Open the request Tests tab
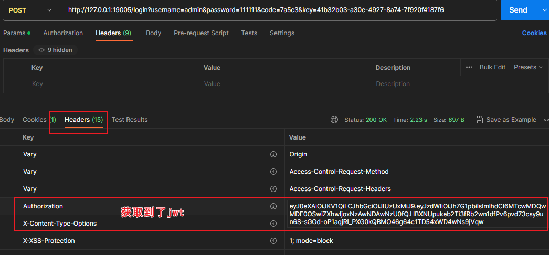This screenshot has height=255, width=549. (249, 33)
